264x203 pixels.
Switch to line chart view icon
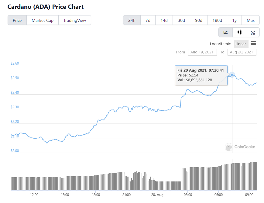coord(226,32)
